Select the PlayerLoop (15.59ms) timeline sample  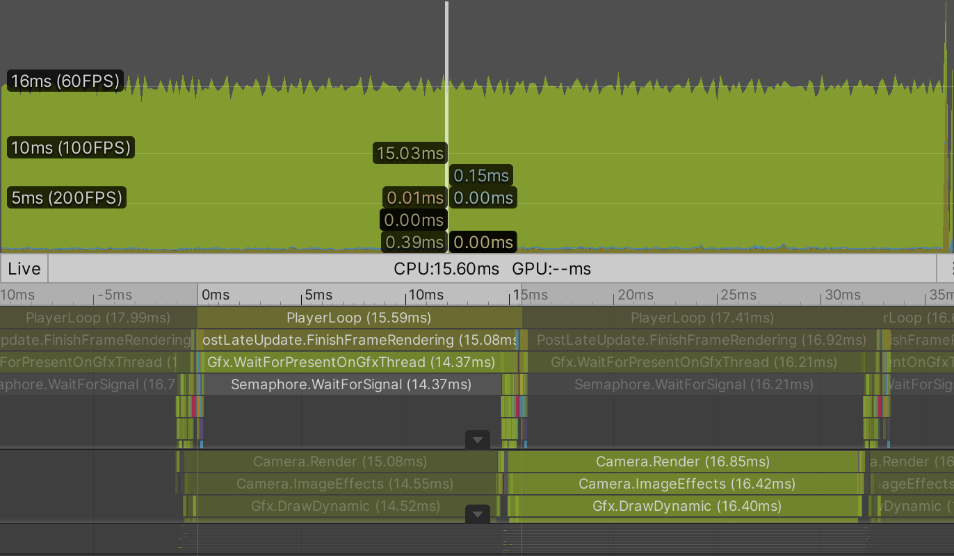click(x=359, y=318)
